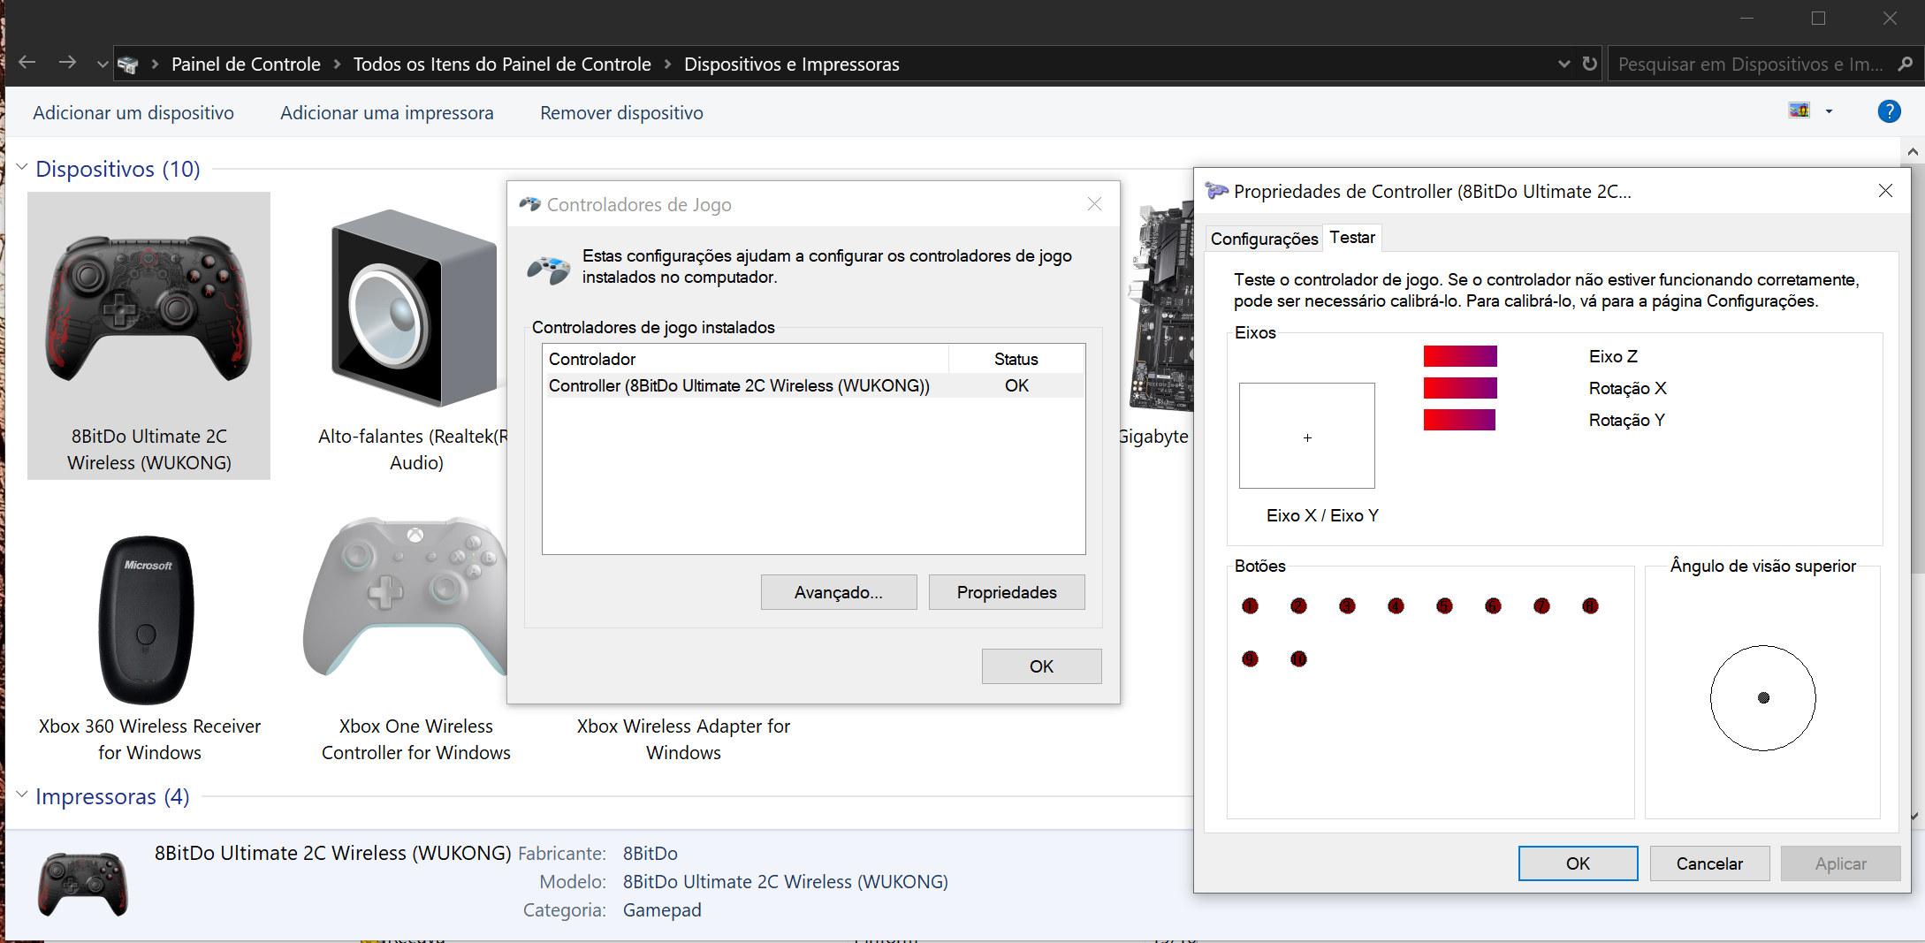Click button indicator 3 in Botões
1925x943 pixels.
(x=1347, y=605)
